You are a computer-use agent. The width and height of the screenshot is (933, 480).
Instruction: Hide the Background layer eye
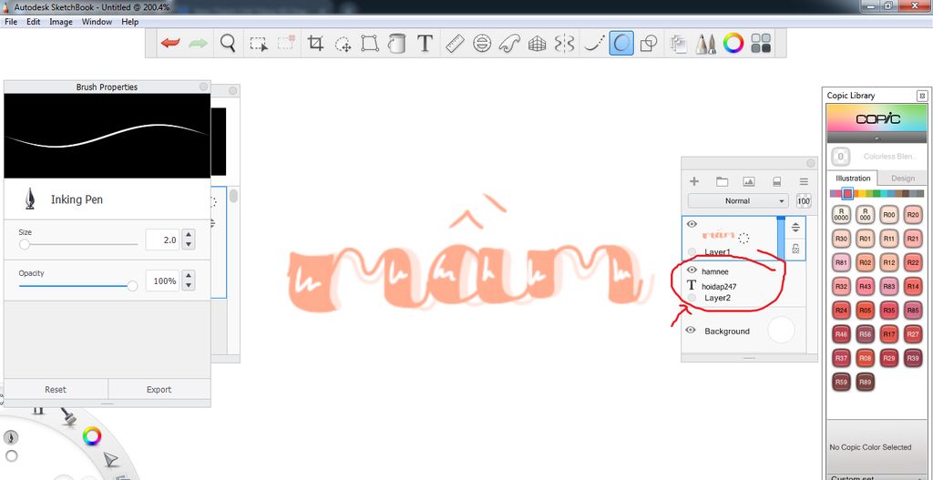click(x=691, y=330)
